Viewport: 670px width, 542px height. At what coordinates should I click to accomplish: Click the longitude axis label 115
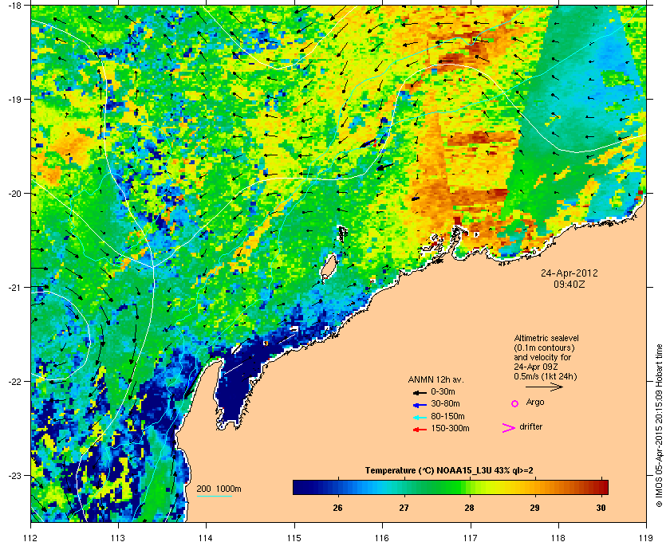click(294, 538)
